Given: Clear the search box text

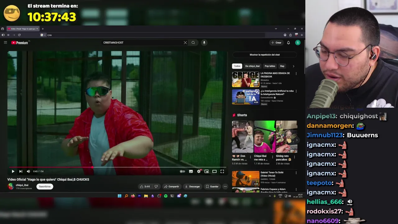Looking at the screenshot, I should coord(185,43).
